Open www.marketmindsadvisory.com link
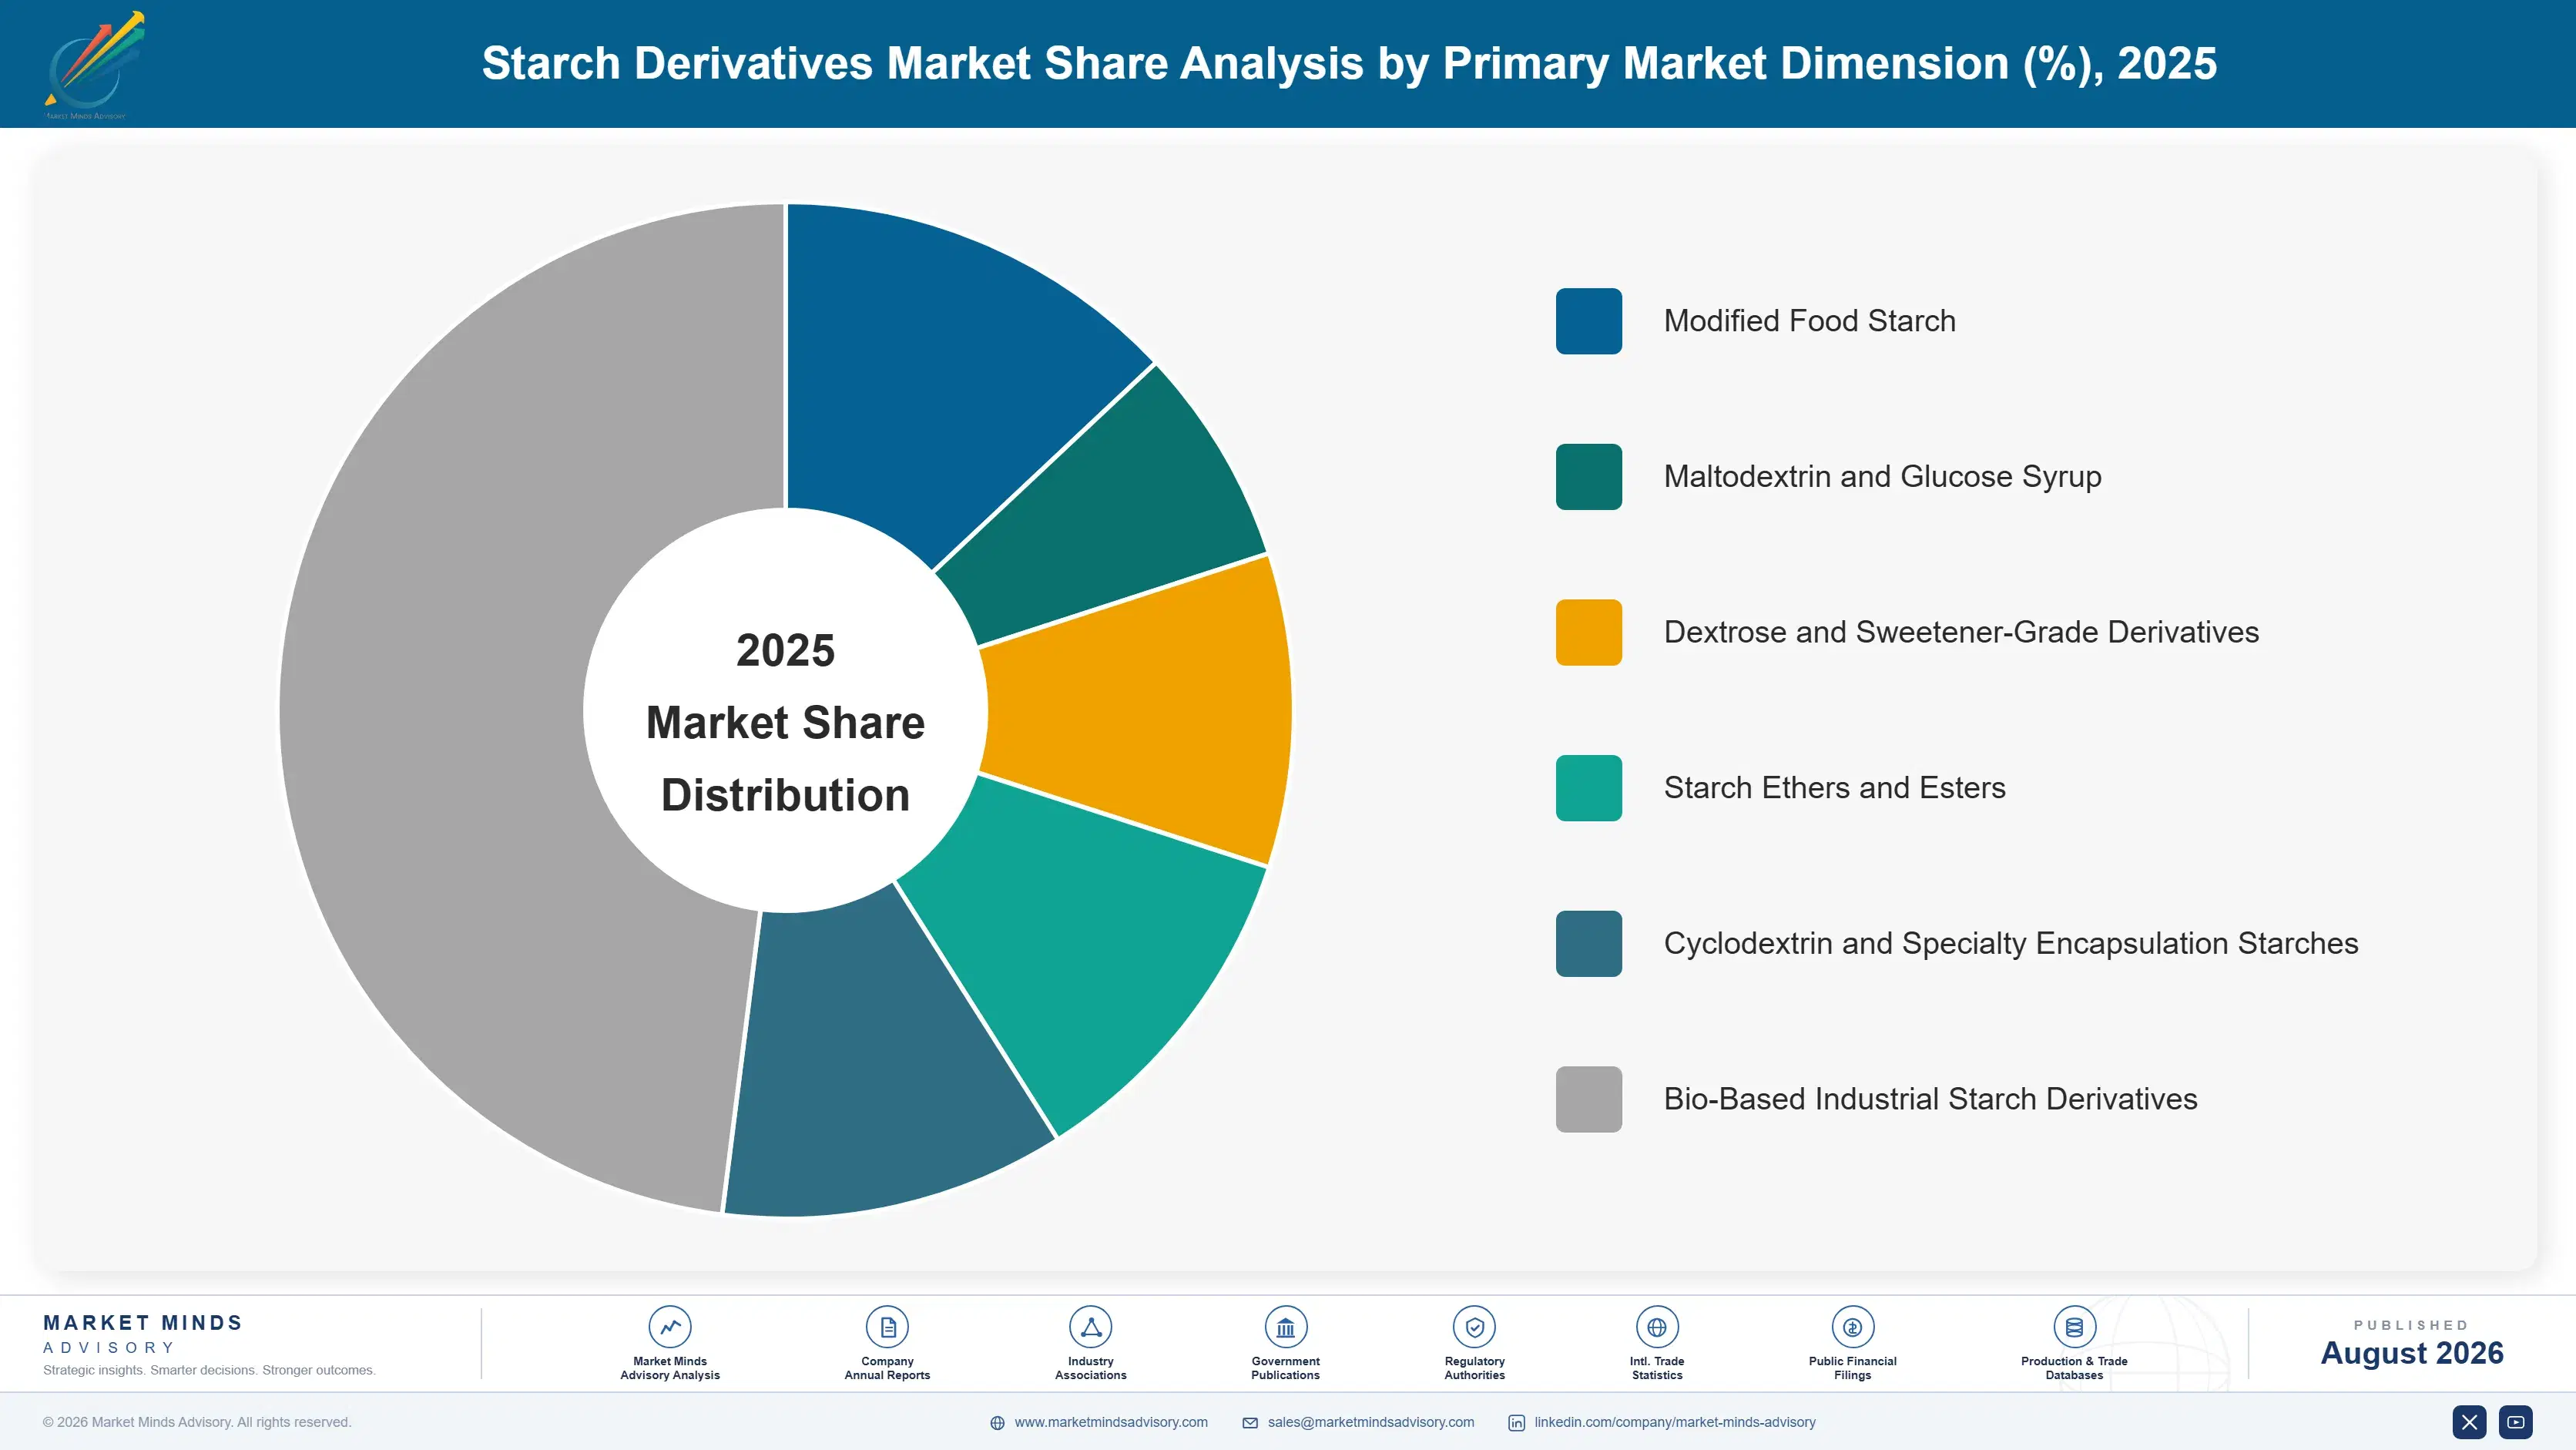Viewport: 2576px width, 1450px height. tap(1111, 1422)
